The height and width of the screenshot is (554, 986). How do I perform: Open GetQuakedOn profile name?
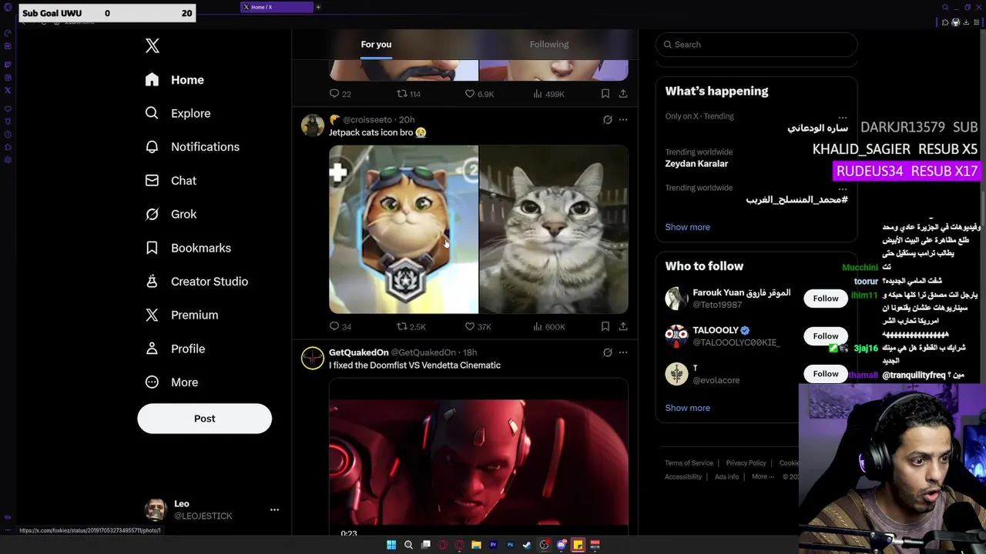pos(358,352)
